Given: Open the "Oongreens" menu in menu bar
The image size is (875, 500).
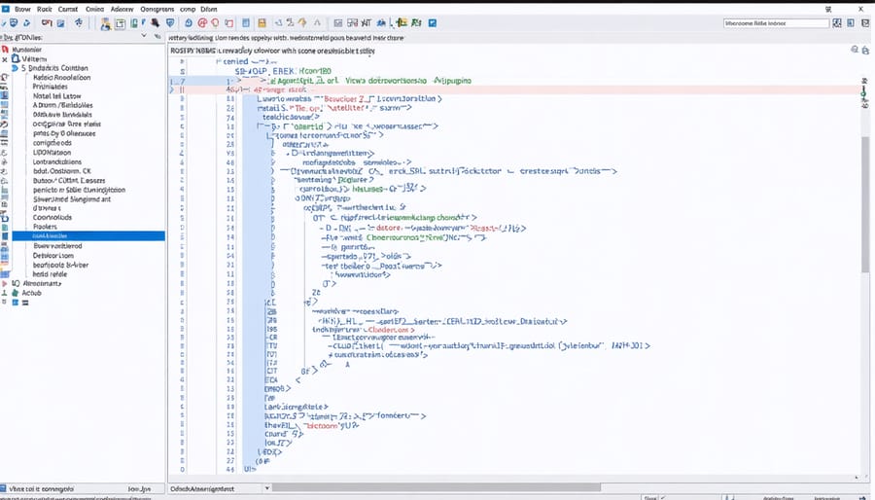Looking at the screenshot, I should [x=157, y=9].
